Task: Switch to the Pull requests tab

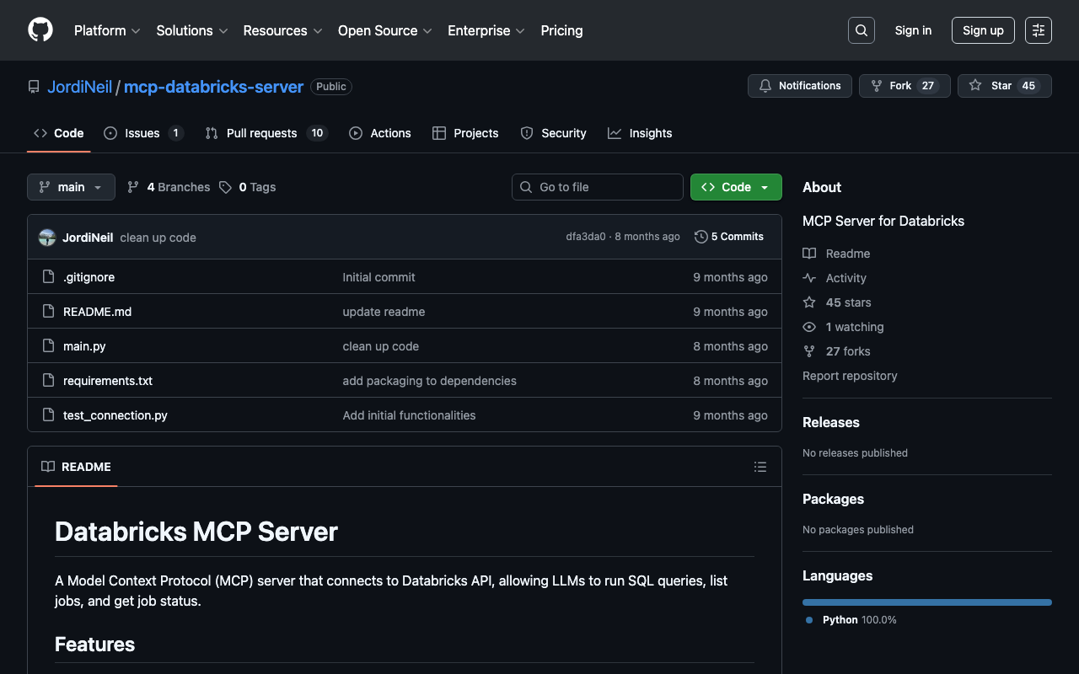Action: tap(261, 133)
